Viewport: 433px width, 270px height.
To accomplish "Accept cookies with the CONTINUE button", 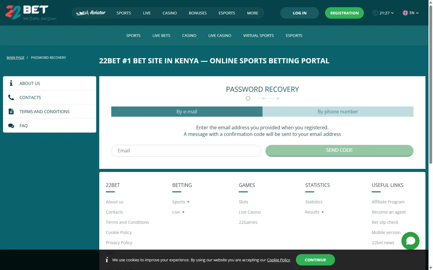I will [315, 260].
